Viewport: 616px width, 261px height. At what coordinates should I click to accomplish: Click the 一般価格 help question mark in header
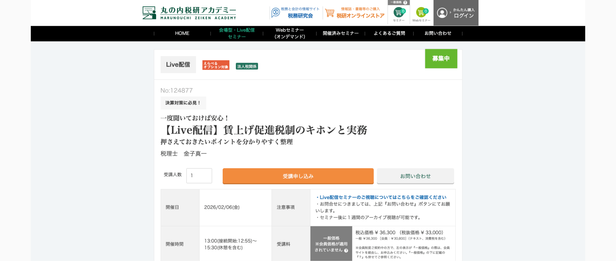(405, 2)
